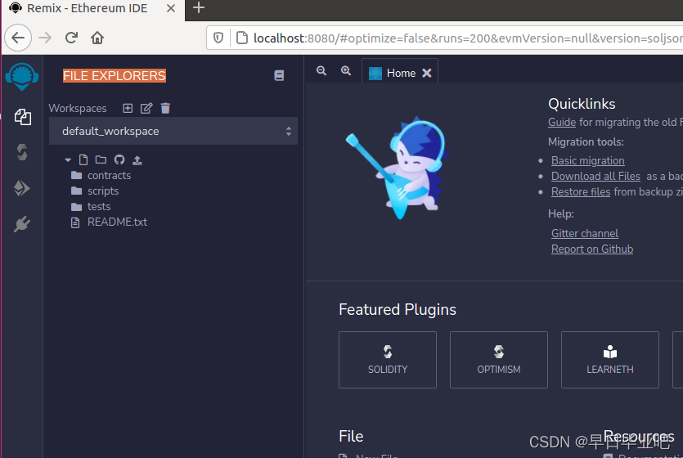Go to the browser home page
683x458 pixels.
coord(97,38)
